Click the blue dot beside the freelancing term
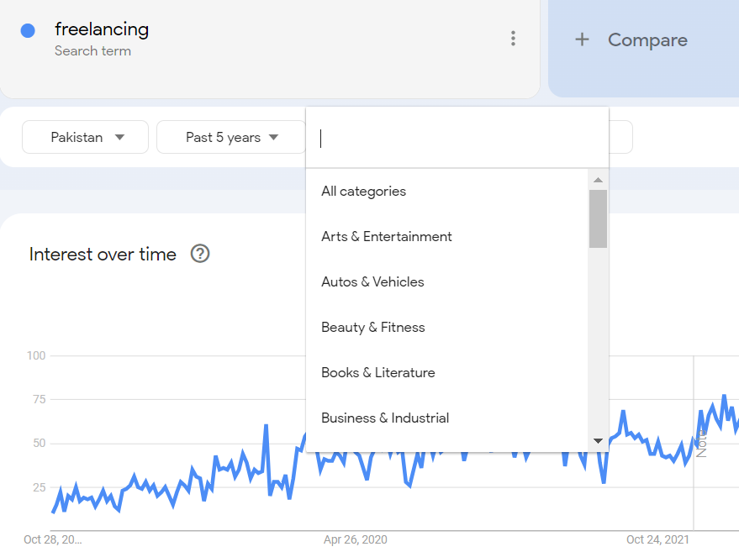This screenshot has width=739, height=552. click(28, 31)
